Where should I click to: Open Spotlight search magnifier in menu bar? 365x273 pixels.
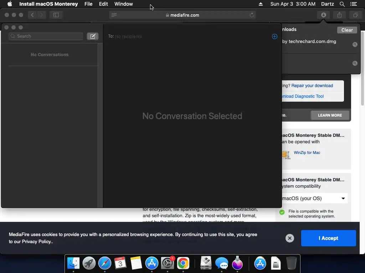(342, 4)
